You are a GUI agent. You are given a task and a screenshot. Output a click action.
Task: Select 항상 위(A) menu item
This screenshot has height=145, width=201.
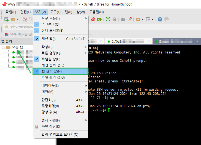pos(61,112)
